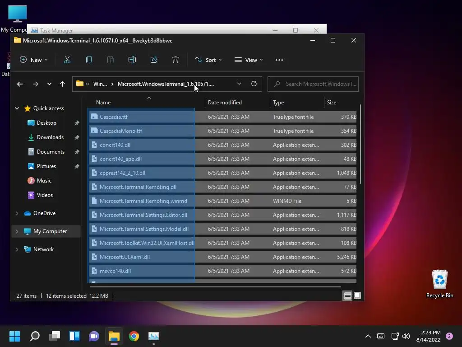Select the file Cascadia.ttf
462x347 pixels.
pyautogui.click(x=222, y=117)
